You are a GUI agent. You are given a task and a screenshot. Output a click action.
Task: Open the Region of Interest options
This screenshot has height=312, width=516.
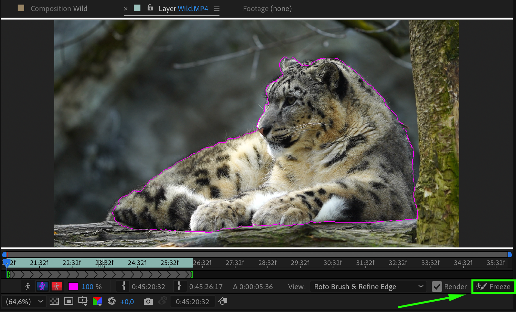(x=83, y=301)
